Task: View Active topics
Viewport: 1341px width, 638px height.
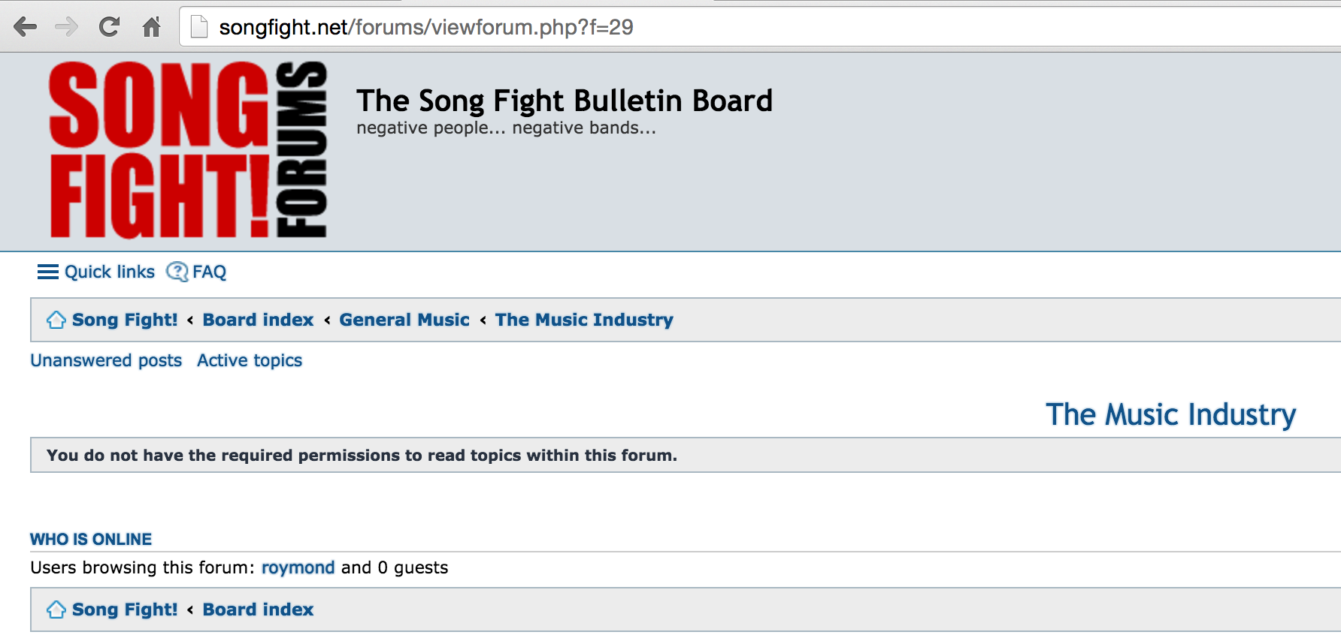Action: click(x=250, y=360)
